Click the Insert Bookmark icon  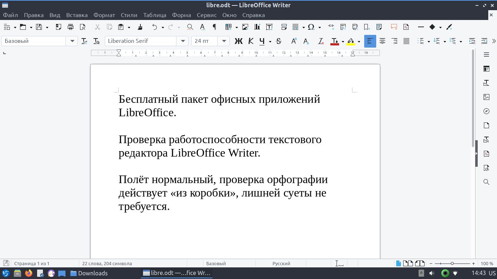(367, 27)
